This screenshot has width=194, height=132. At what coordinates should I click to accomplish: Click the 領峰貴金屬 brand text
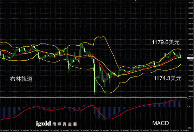65,124
